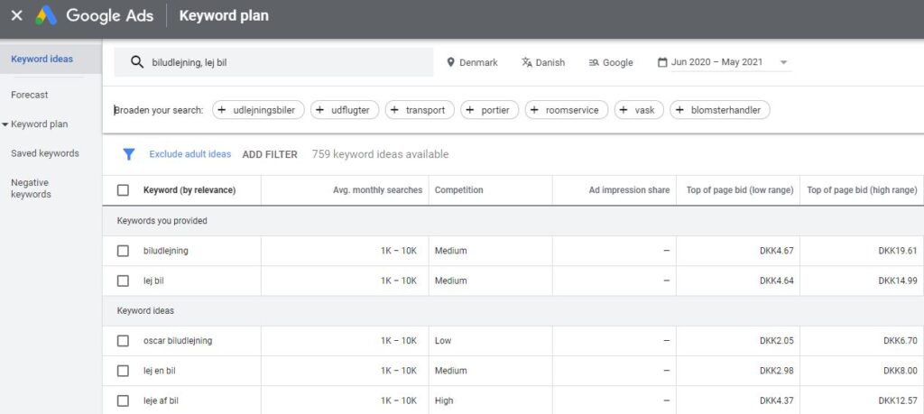Select the oscar biludlejning checkbox
Image resolution: width=924 pixels, height=414 pixels.
tap(123, 341)
